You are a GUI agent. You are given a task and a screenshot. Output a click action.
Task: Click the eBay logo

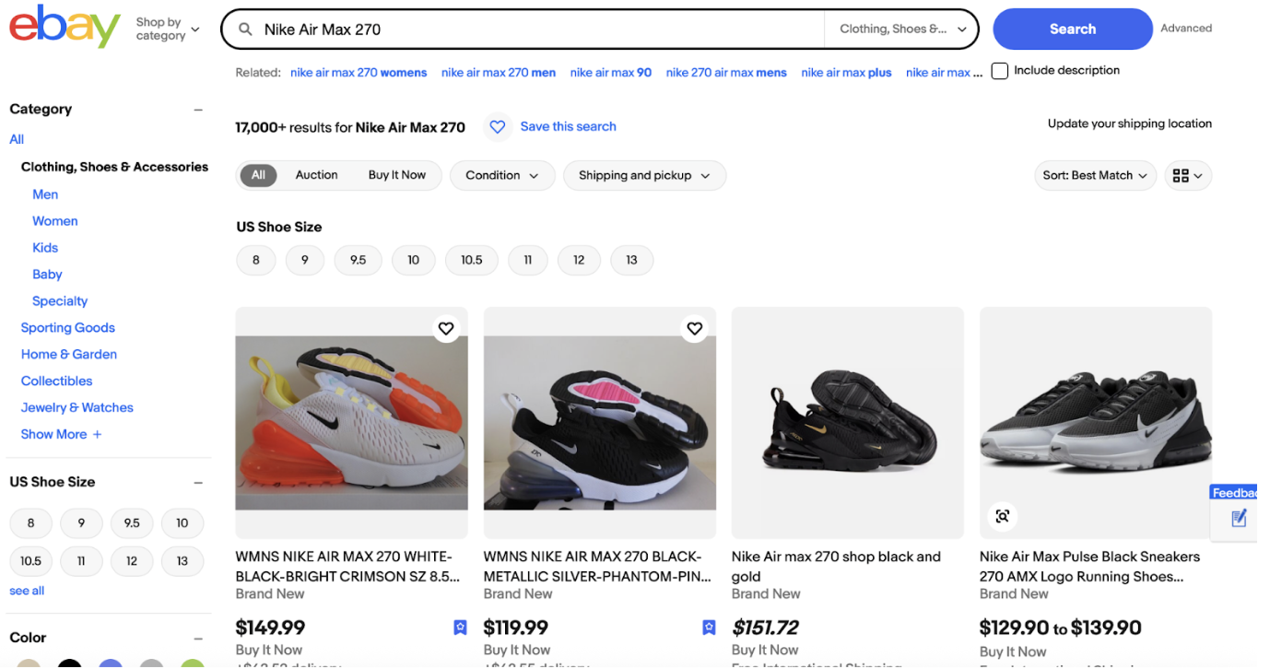point(65,28)
